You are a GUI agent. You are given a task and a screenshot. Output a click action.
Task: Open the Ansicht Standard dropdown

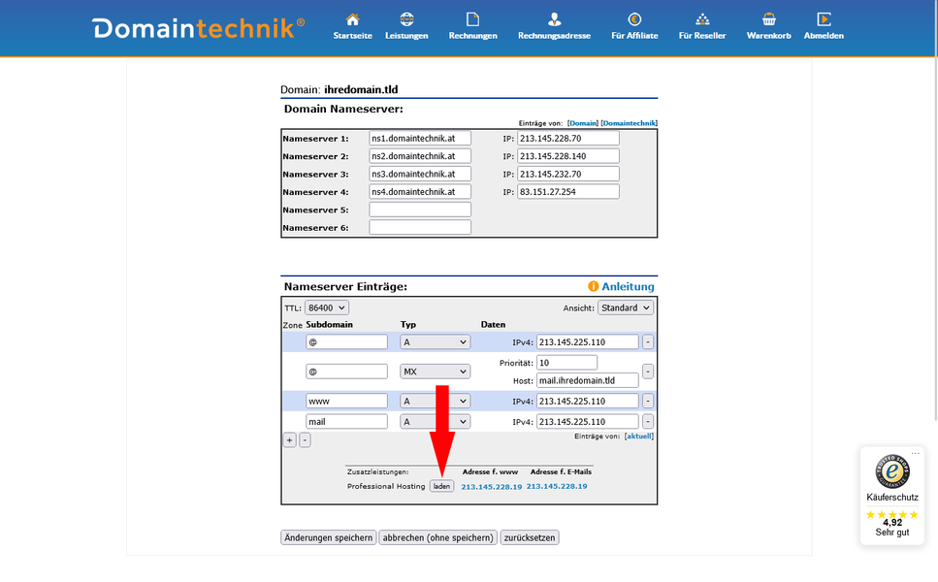(625, 307)
